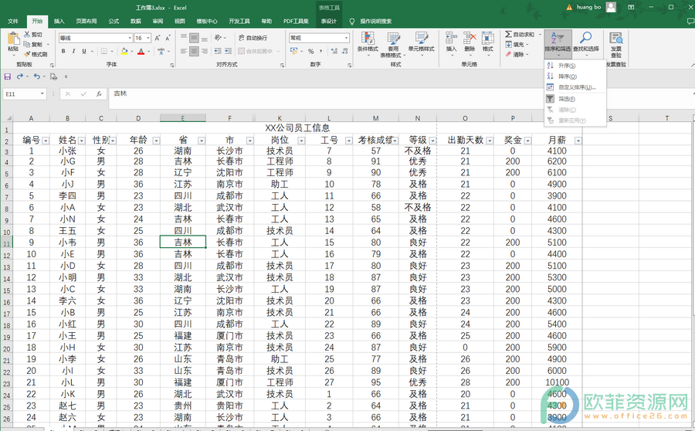This screenshot has width=695, height=431.
Task: Toggle align text right
Action: [x=205, y=51]
